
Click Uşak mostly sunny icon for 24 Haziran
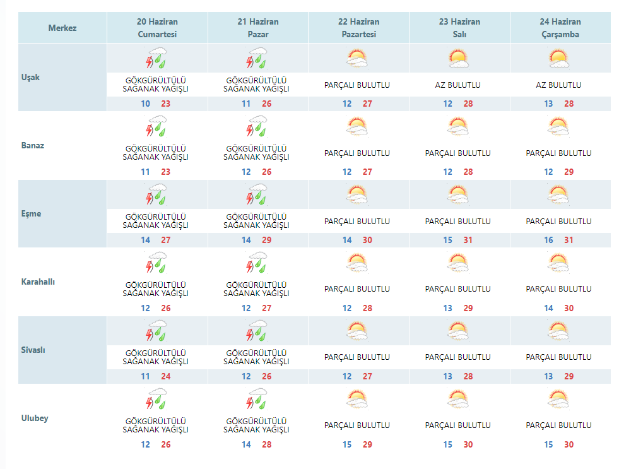click(x=559, y=58)
